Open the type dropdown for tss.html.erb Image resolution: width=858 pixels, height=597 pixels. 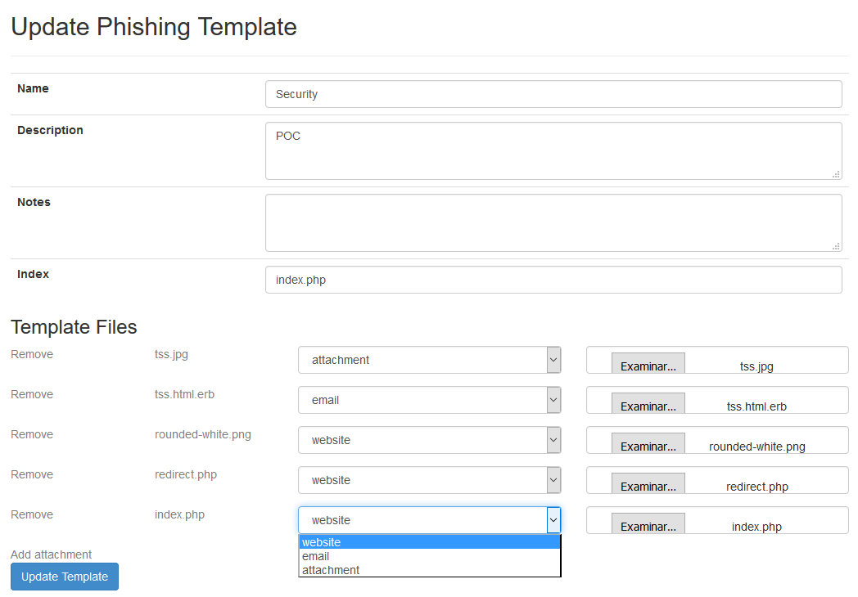pos(429,400)
